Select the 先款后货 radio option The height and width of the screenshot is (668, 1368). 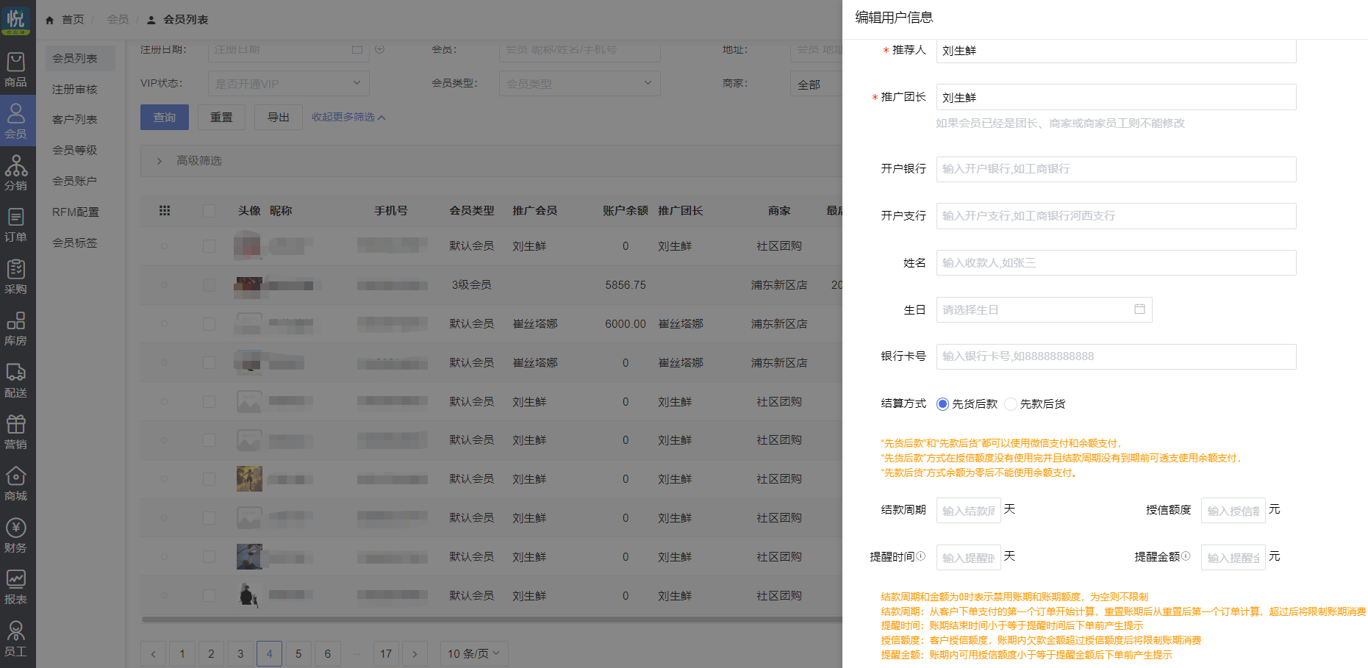coord(1011,404)
